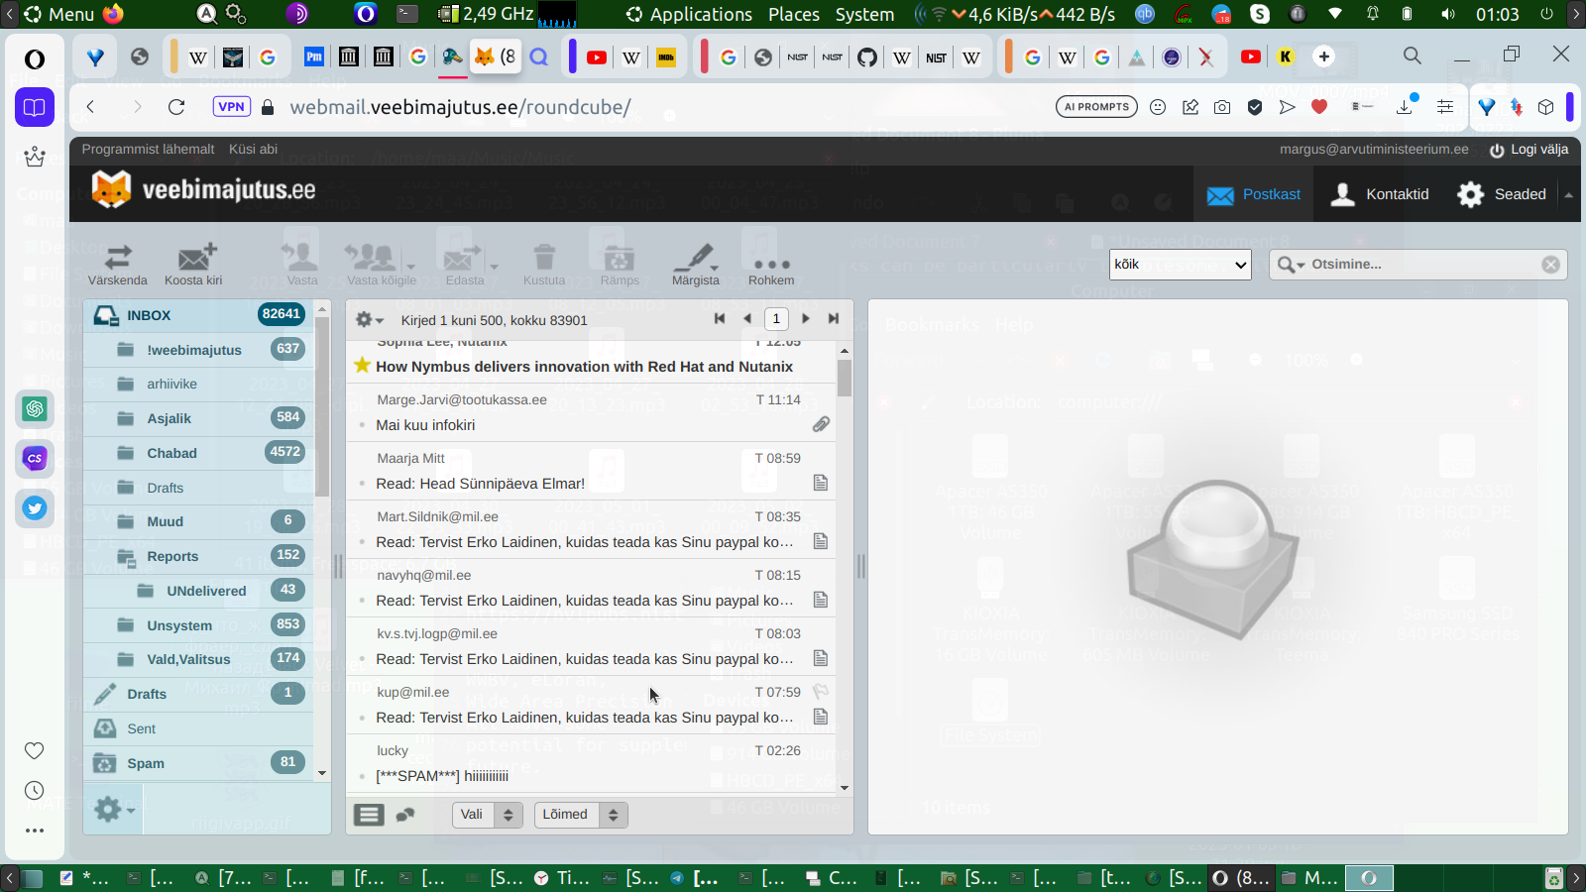Viewport: 1586px width, 892px height.
Task: Toggle the flag on kup@mil.ee message
Action: tap(820, 692)
